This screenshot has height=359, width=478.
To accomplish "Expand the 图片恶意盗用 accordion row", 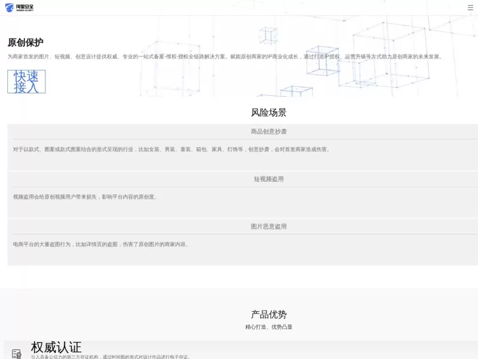I will tap(268, 226).
